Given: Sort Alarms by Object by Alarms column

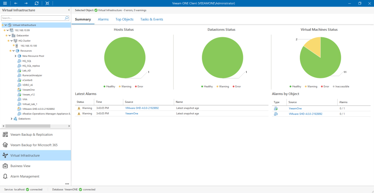Looking at the screenshot, I should pos(354,102).
